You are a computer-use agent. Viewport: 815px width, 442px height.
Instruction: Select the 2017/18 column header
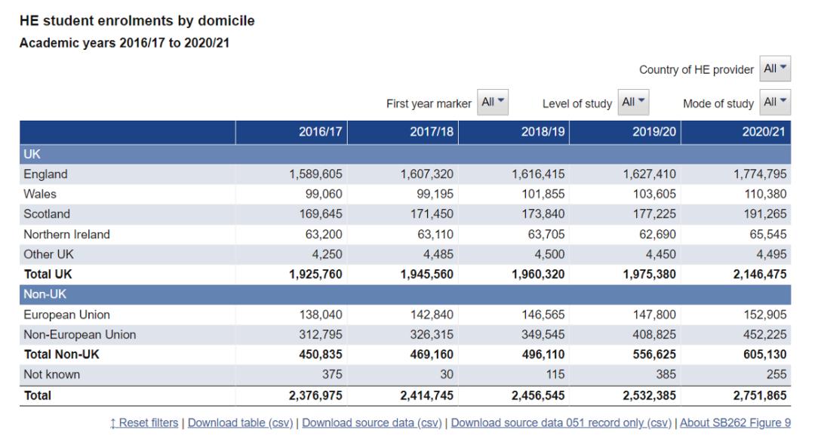coord(432,132)
